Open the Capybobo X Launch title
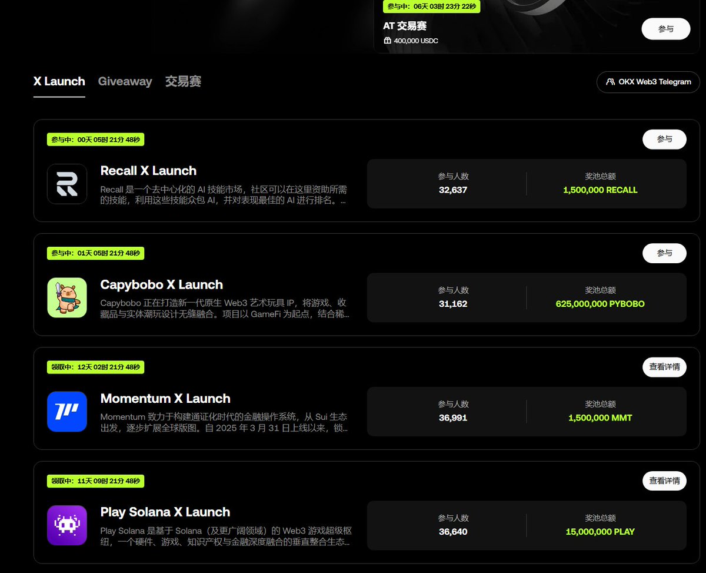This screenshot has height=573, width=706. (x=162, y=284)
